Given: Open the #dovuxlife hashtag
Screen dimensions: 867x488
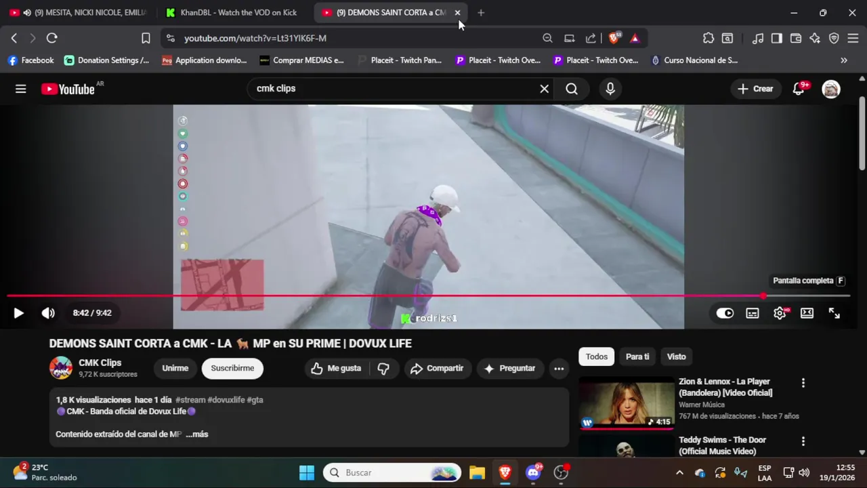Looking at the screenshot, I should coord(226,400).
